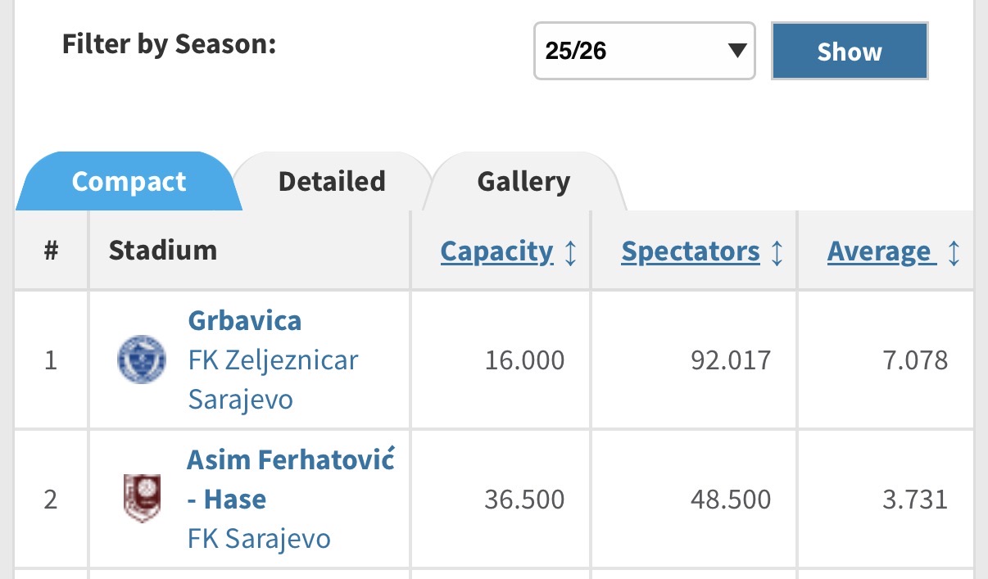Click the sort arrow beside Spectators
This screenshot has height=579, width=988.
(x=777, y=251)
